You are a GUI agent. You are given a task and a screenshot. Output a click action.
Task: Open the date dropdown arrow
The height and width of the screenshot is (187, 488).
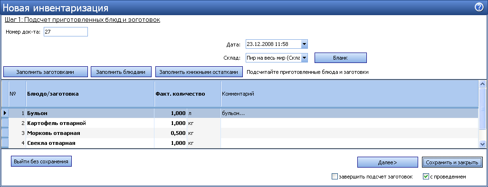[305, 45]
